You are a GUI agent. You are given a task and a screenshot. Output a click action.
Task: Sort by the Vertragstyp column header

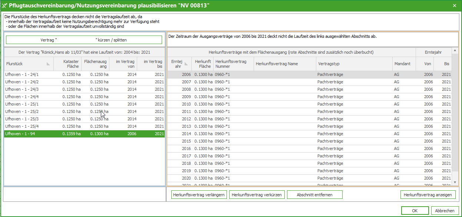click(x=354, y=64)
